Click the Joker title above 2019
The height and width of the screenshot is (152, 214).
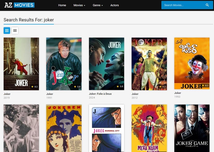coord(7,94)
